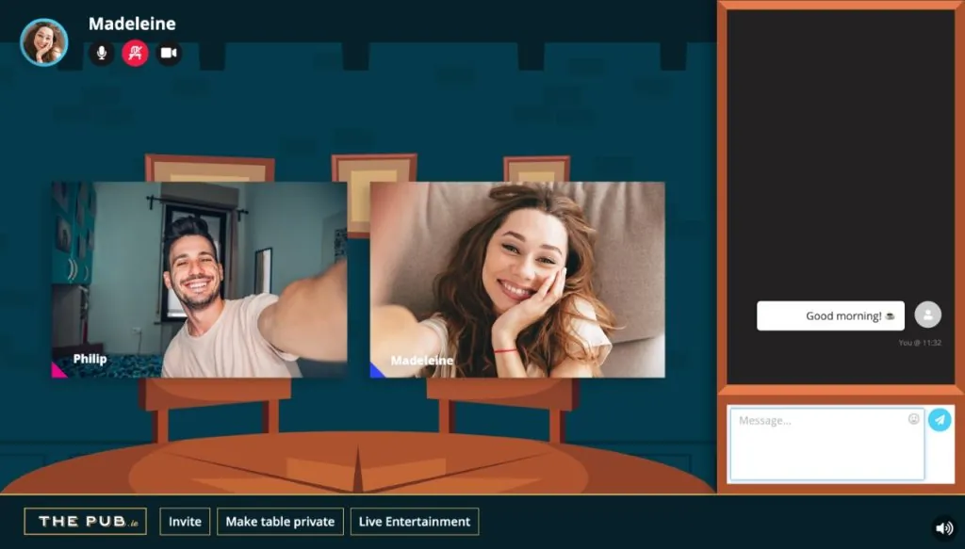Viewport: 965px width, 549px height.
Task: Click the blue corner marker on Madeleine's video
Action: [375, 371]
